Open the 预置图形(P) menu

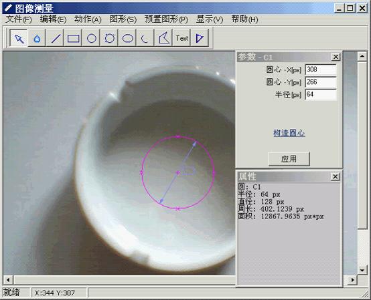[x=166, y=19]
